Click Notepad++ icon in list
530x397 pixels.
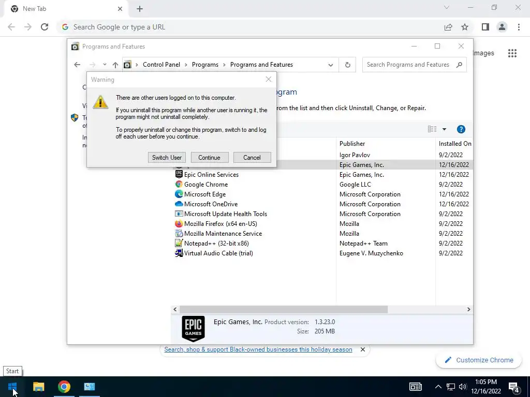click(x=179, y=243)
